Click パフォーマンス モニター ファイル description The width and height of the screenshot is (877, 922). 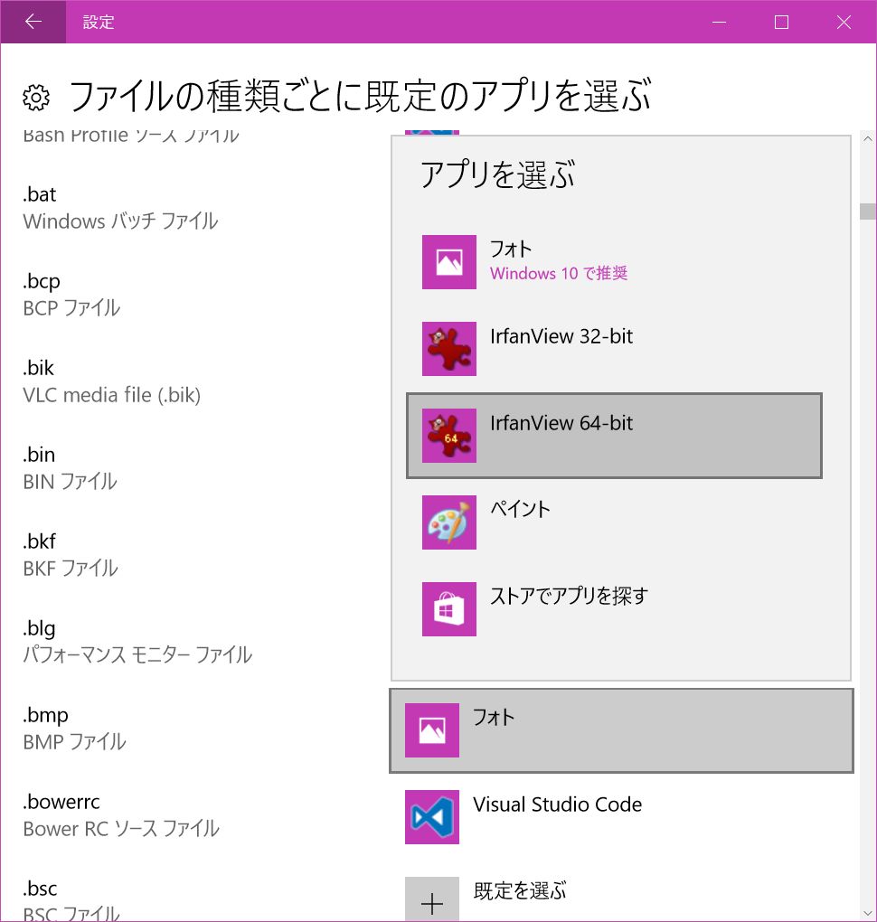(137, 654)
